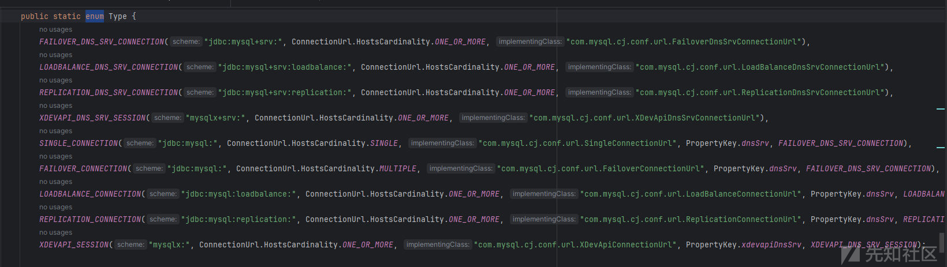This screenshot has width=947, height=267.
Task: Click the REPLICATION_CONNECTION constant declaration
Action: click(90, 219)
